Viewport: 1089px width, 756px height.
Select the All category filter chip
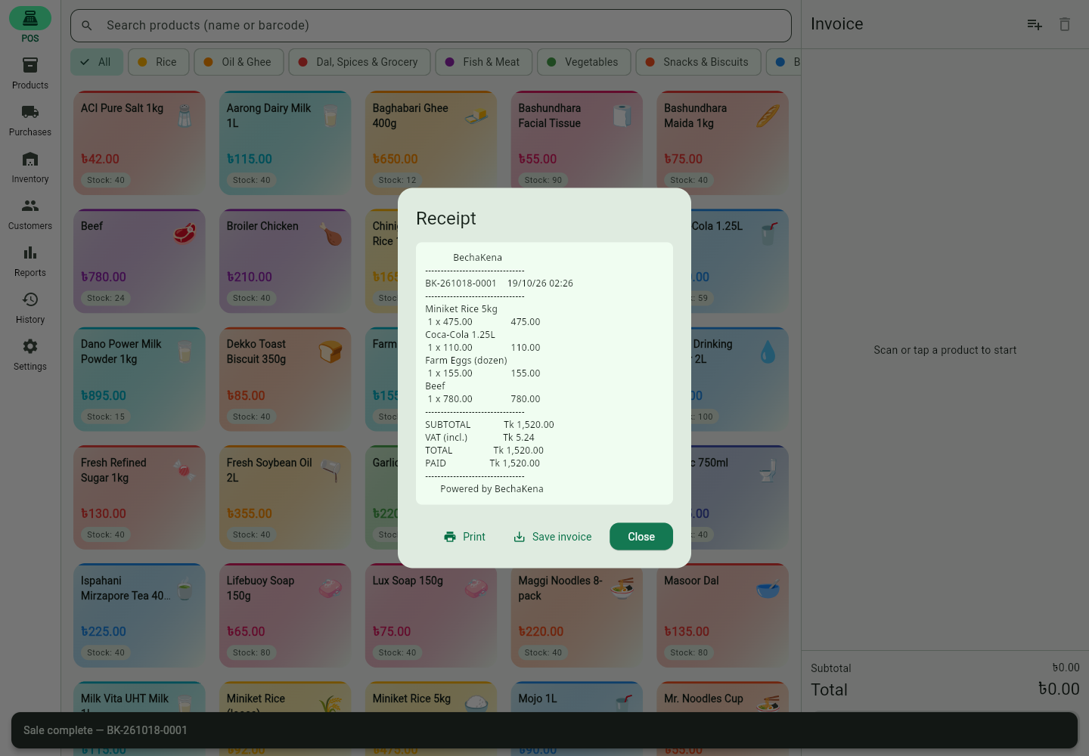tap(97, 62)
